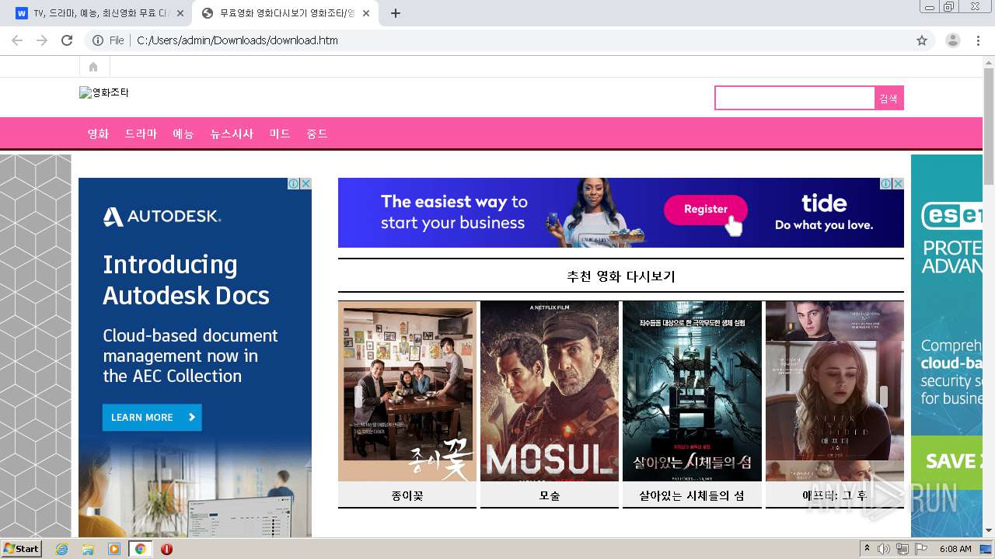This screenshot has width=995, height=559.
Task: Click the 6:08 AM clock
Action: 955,549
